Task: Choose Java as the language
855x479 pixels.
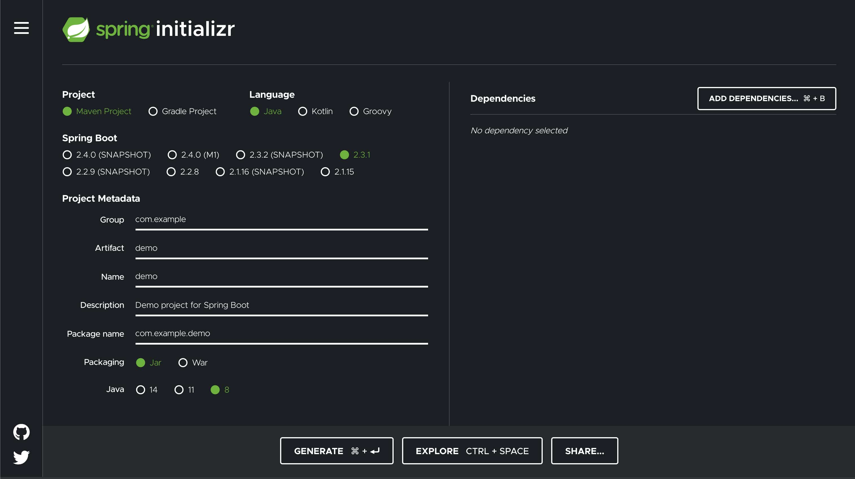Action: [265, 111]
